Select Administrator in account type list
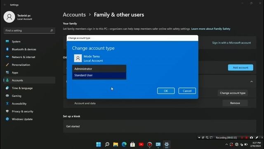This screenshot has height=149, width=264. pyautogui.click(x=99, y=69)
